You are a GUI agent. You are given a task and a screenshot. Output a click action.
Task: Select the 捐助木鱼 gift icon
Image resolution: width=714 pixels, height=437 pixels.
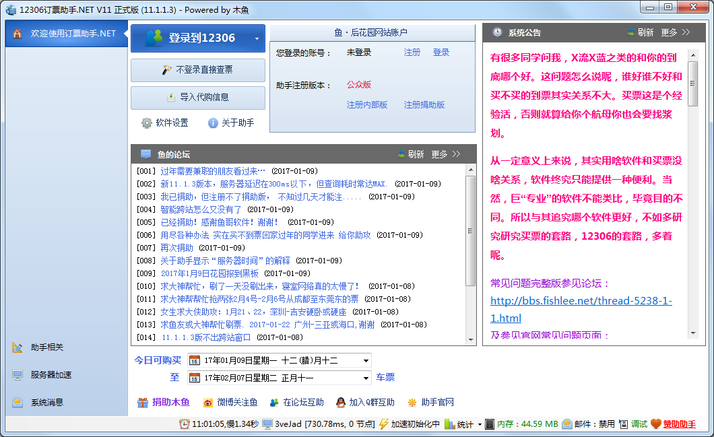(x=143, y=402)
